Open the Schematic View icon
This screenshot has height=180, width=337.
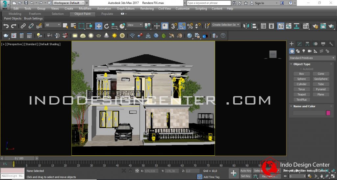pyautogui.click(x=297, y=26)
